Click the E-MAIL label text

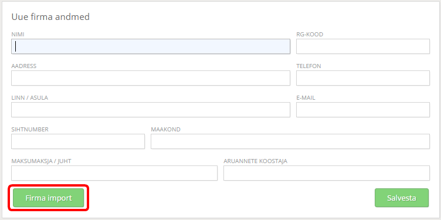click(x=306, y=98)
